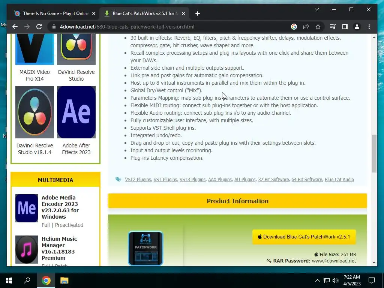Open Helium Music Manager v16.1.18183 link

pyautogui.click(x=59, y=248)
